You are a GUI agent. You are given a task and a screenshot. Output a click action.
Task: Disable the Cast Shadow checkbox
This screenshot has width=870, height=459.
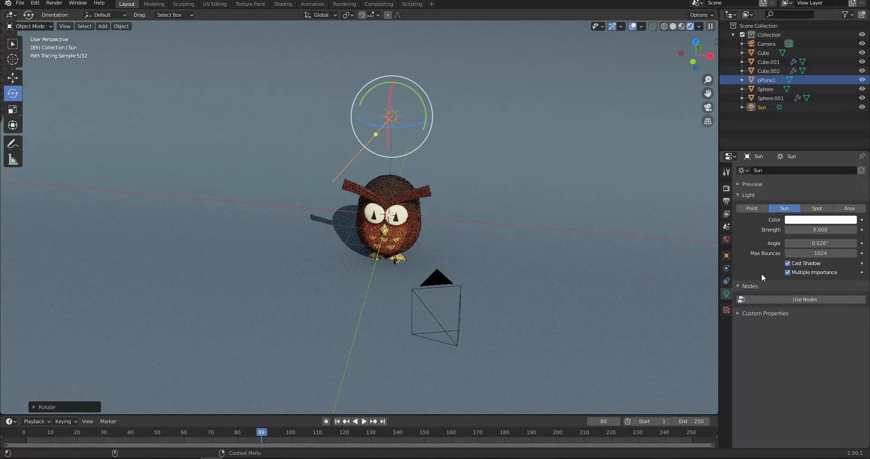788,263
